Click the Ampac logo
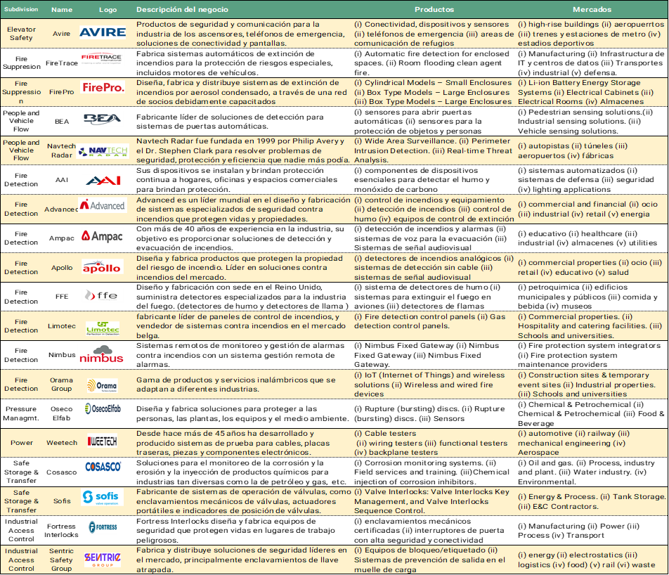Screen dimensions: 669x575 coord(102,236)
